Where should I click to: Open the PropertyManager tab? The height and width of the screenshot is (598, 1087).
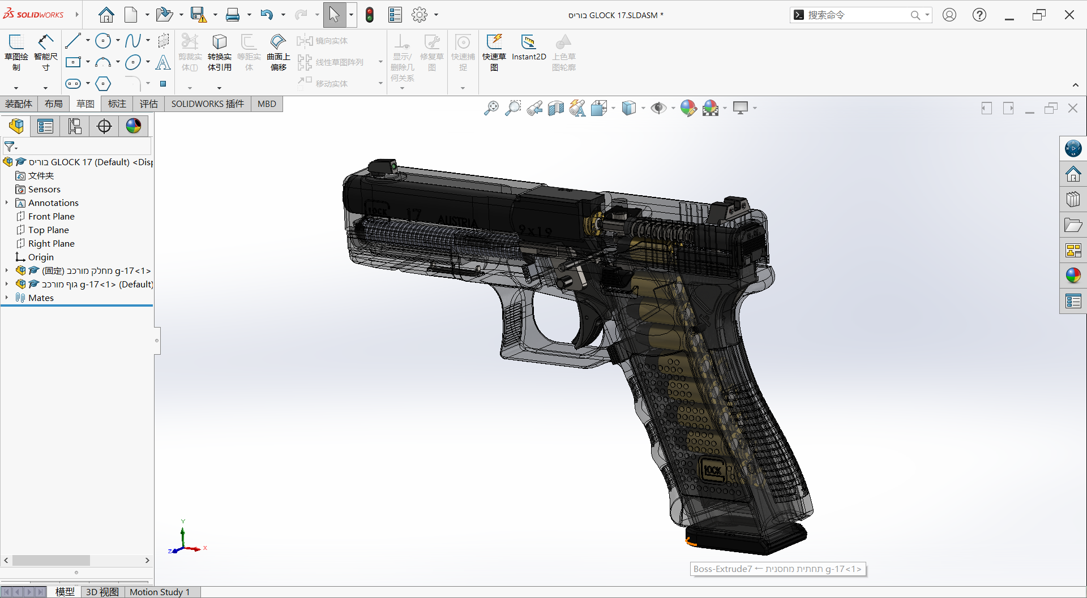click(45, 126)
